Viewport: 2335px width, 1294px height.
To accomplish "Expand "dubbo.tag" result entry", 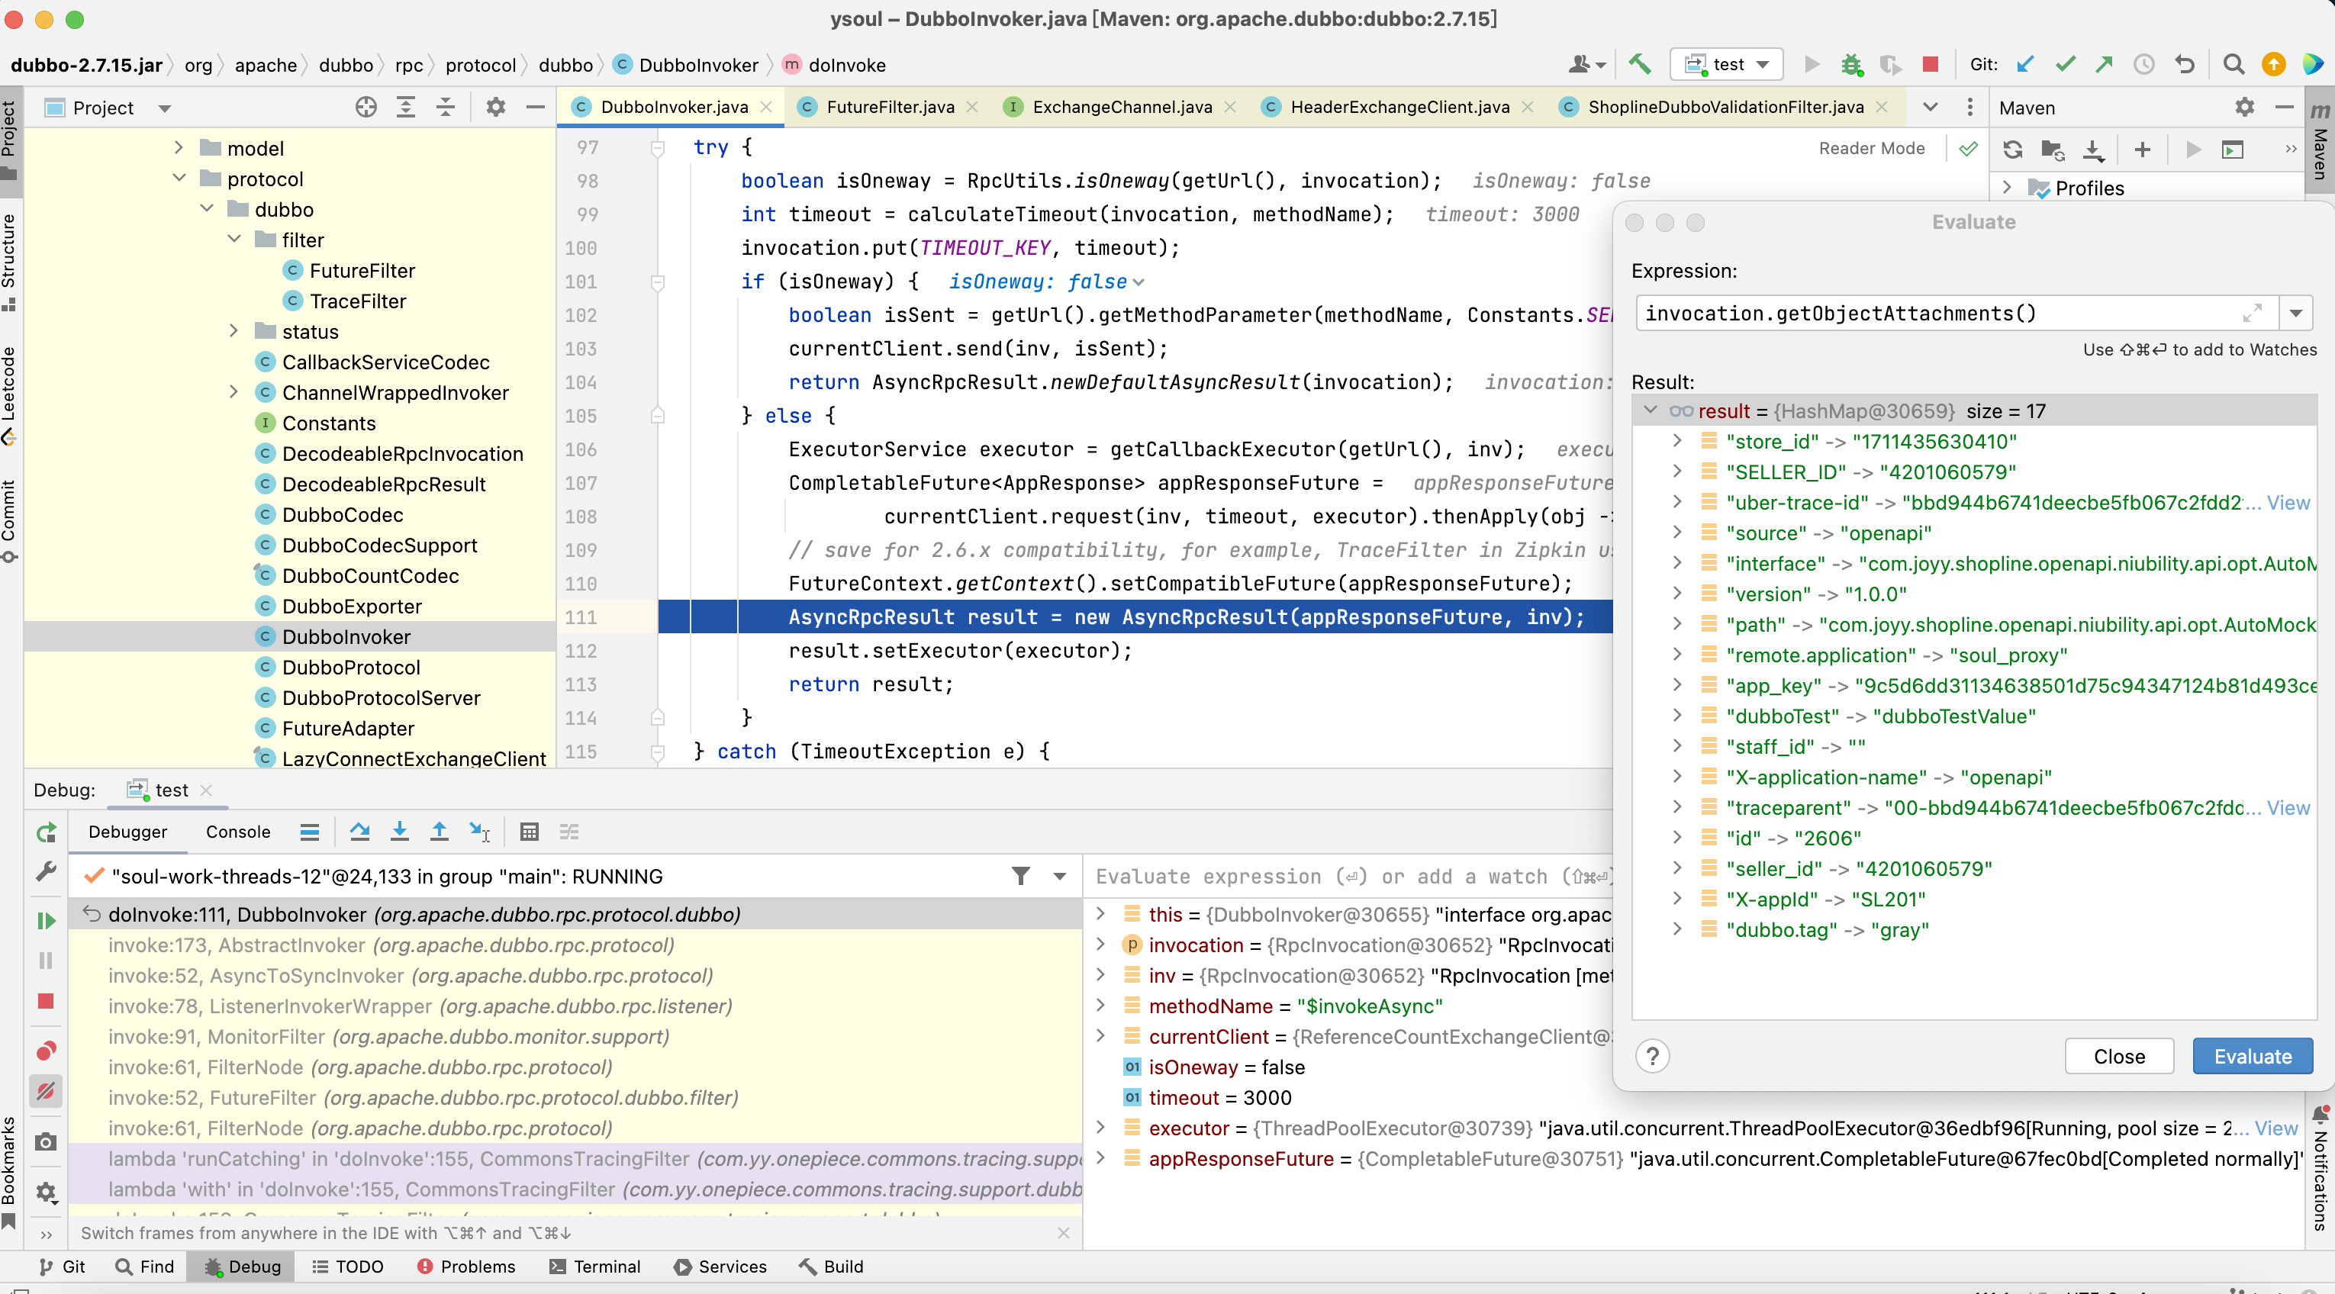I will tap(1676, 929).
